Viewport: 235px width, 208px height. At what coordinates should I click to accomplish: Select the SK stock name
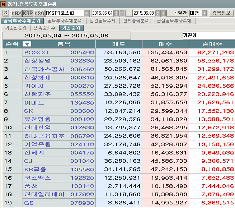point(28,111)
